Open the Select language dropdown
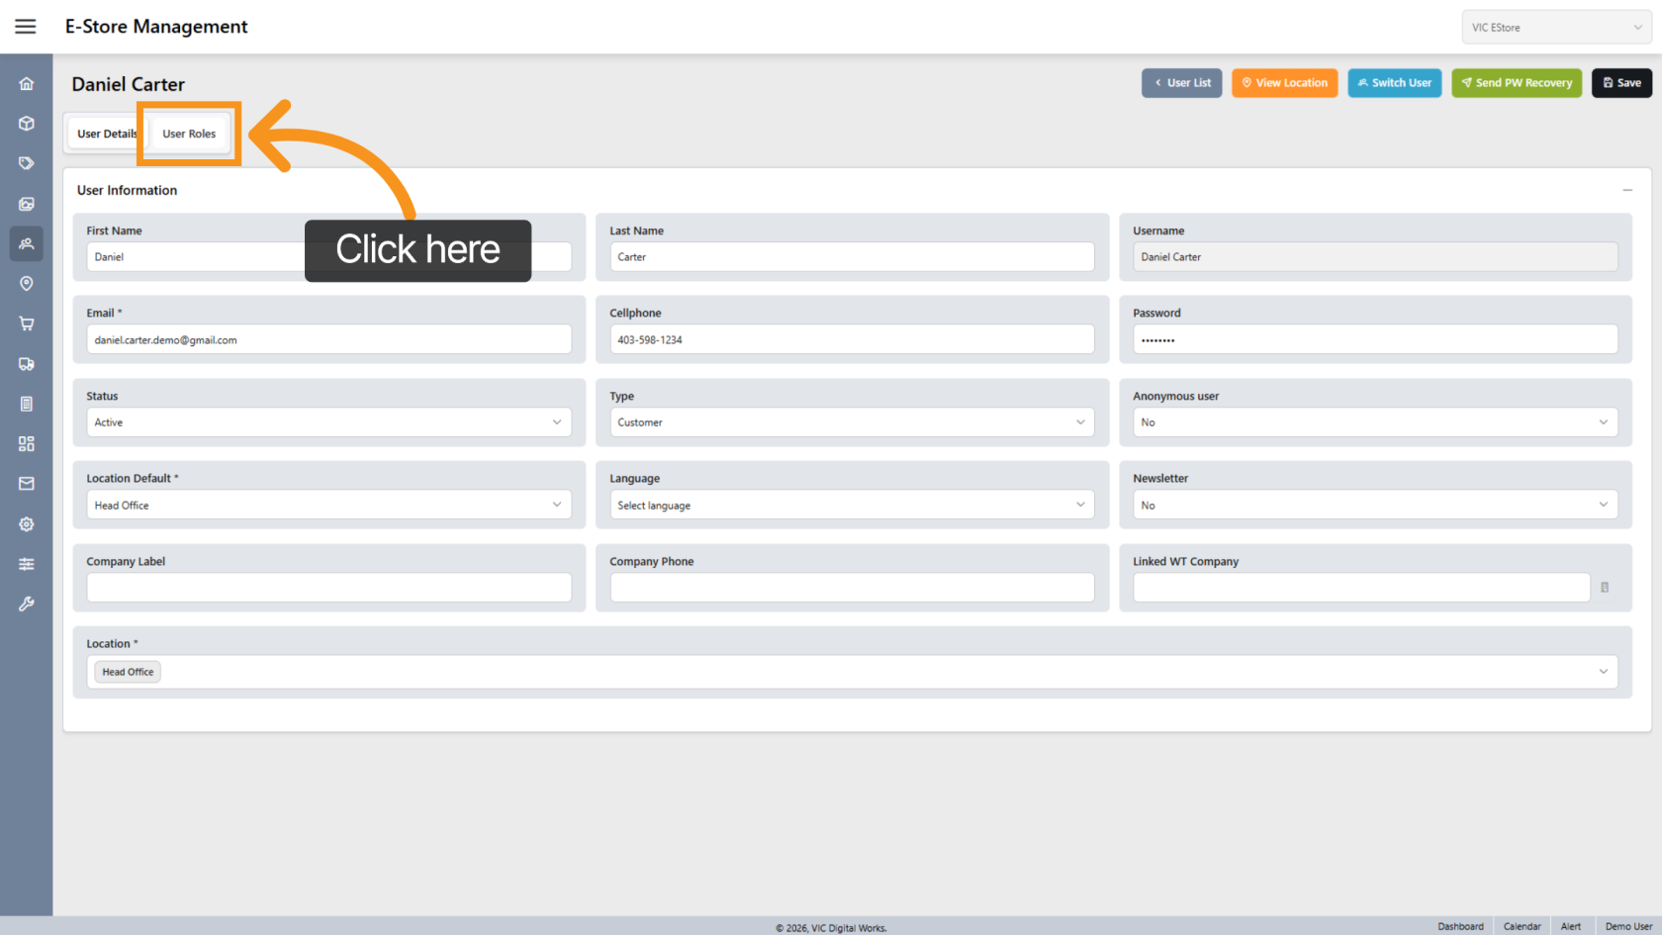1662x935 pixels. (851, 506)
